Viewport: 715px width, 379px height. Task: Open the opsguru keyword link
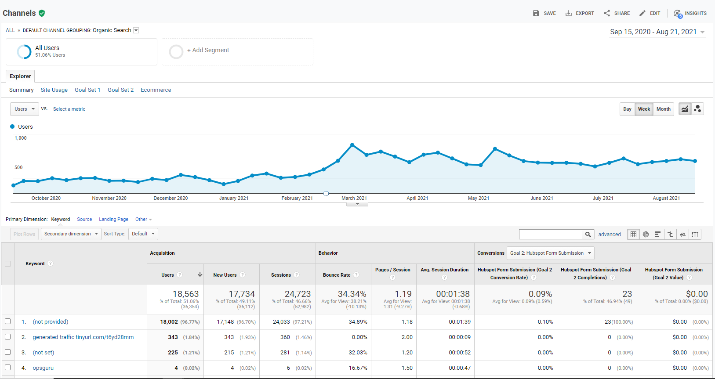pyautogui.click(x=43, y=368)
